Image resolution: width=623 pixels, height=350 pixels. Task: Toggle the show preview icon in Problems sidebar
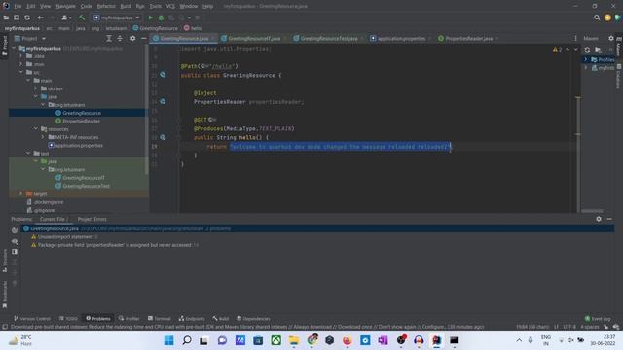coord(15,251)
